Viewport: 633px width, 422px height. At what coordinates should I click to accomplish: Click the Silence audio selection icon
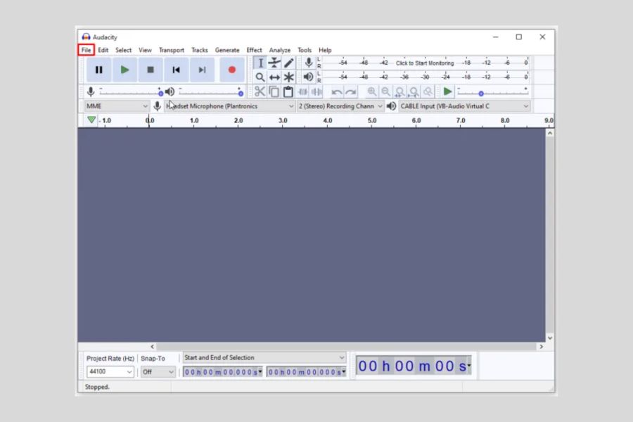pos(317,91)
